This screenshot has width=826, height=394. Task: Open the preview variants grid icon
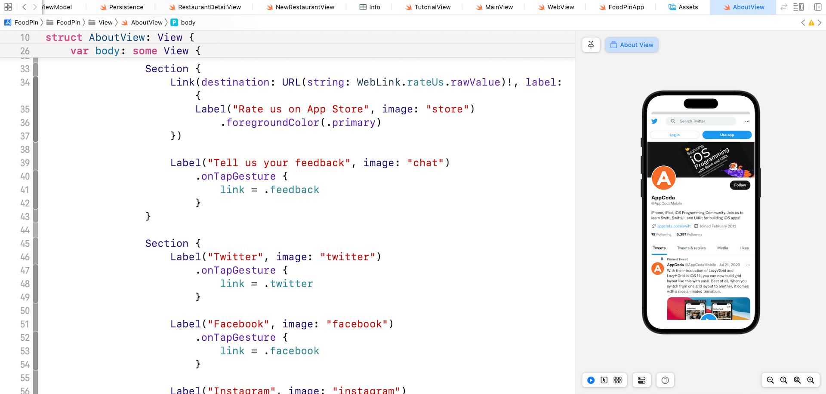point(618,380)
